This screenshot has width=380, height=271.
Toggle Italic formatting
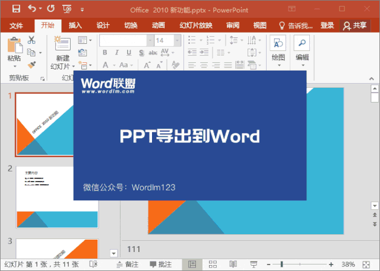[x=117, y=53]
